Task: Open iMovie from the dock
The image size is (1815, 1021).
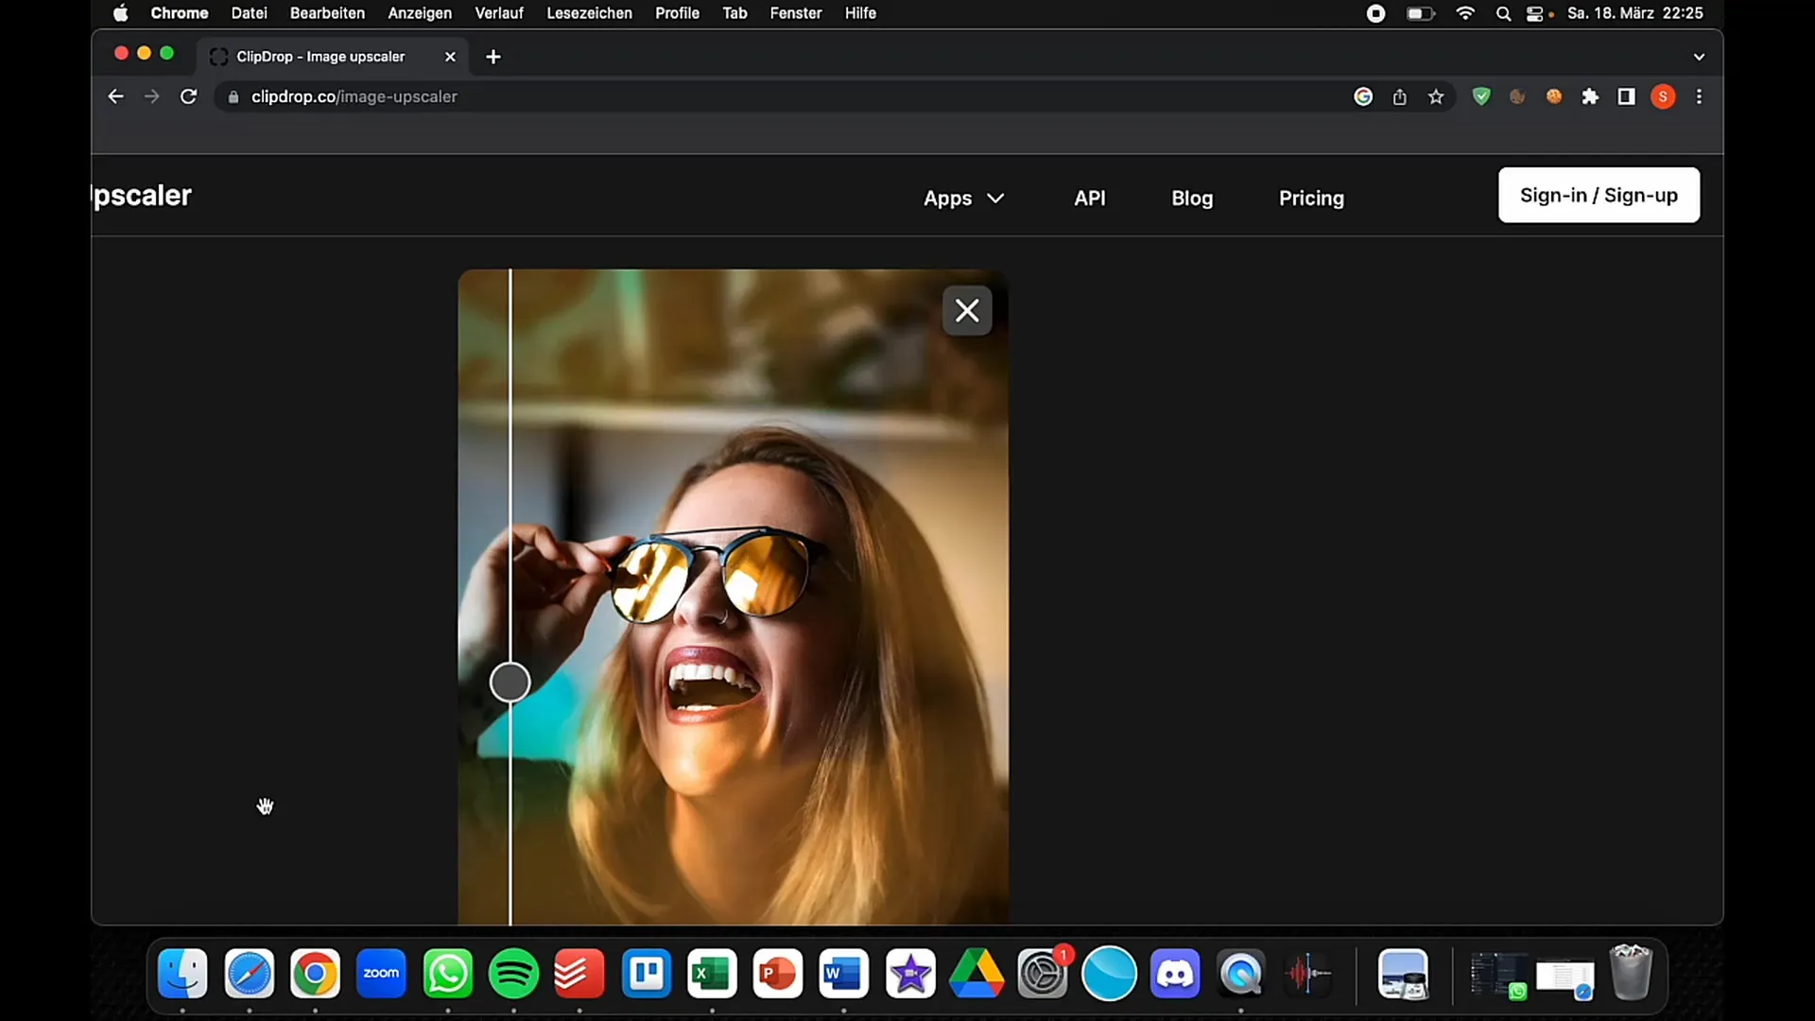Action: point(910,974)
